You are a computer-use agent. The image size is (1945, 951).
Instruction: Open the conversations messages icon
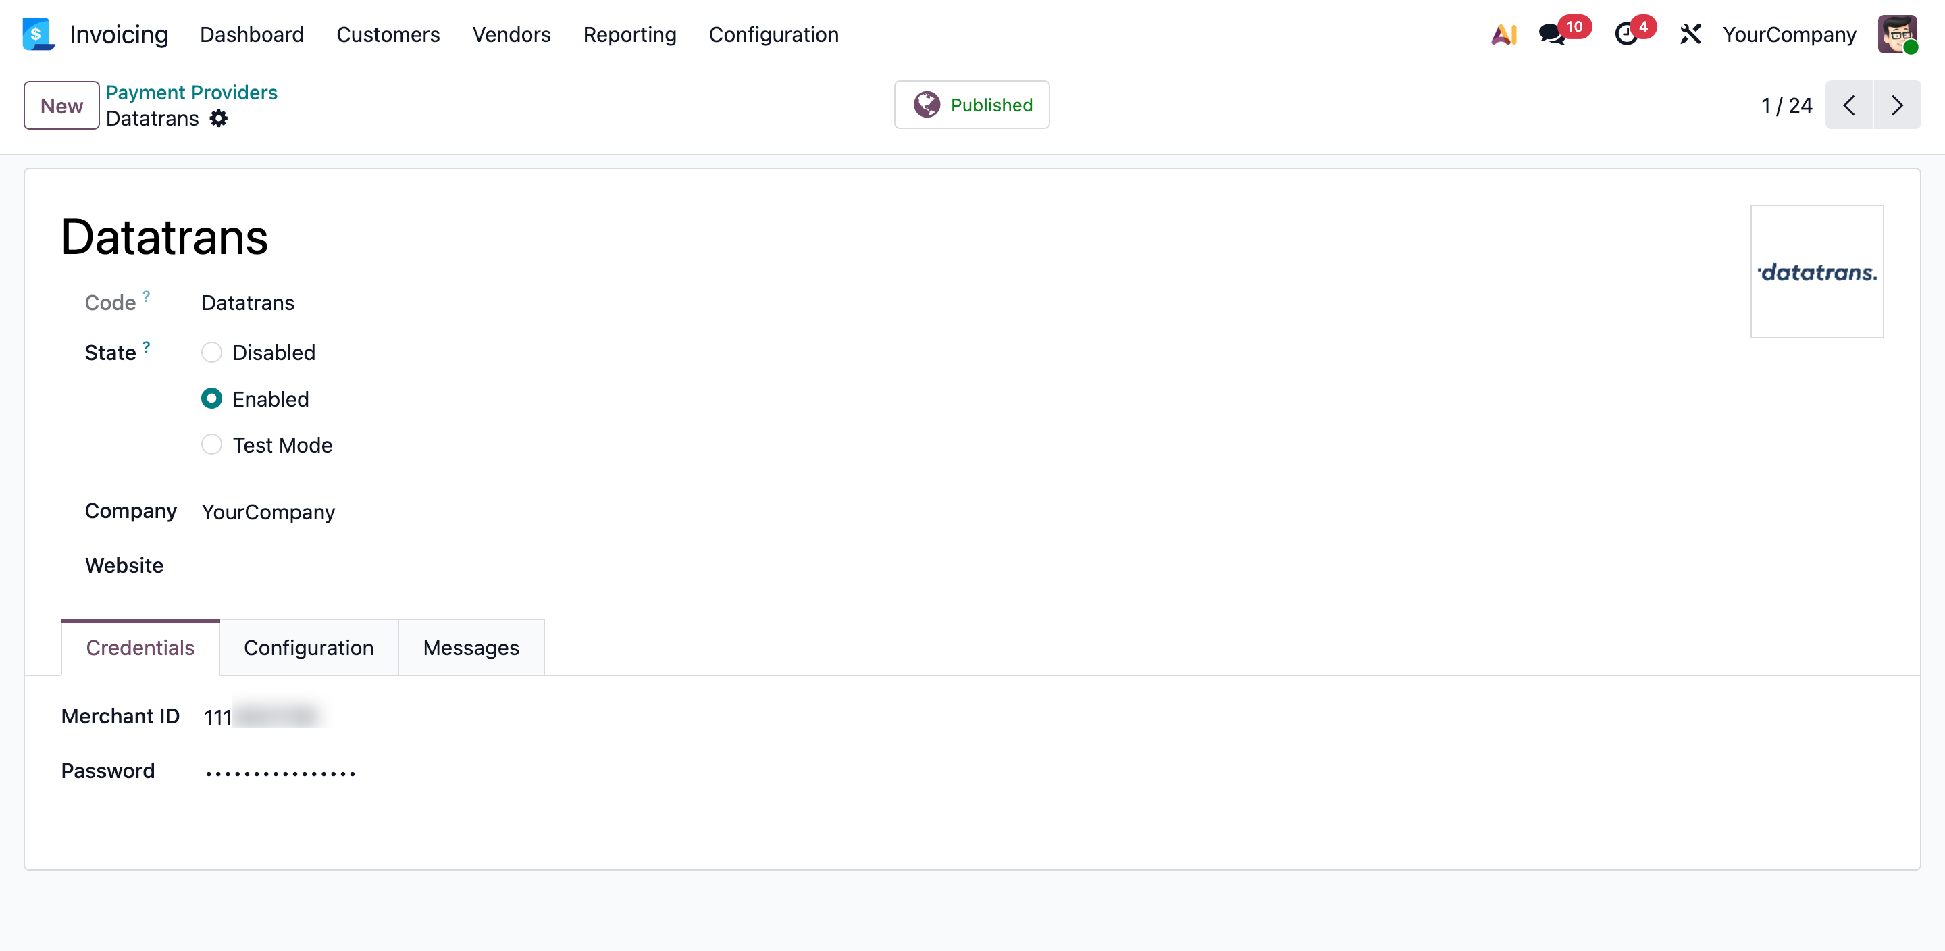(1553, 34)
